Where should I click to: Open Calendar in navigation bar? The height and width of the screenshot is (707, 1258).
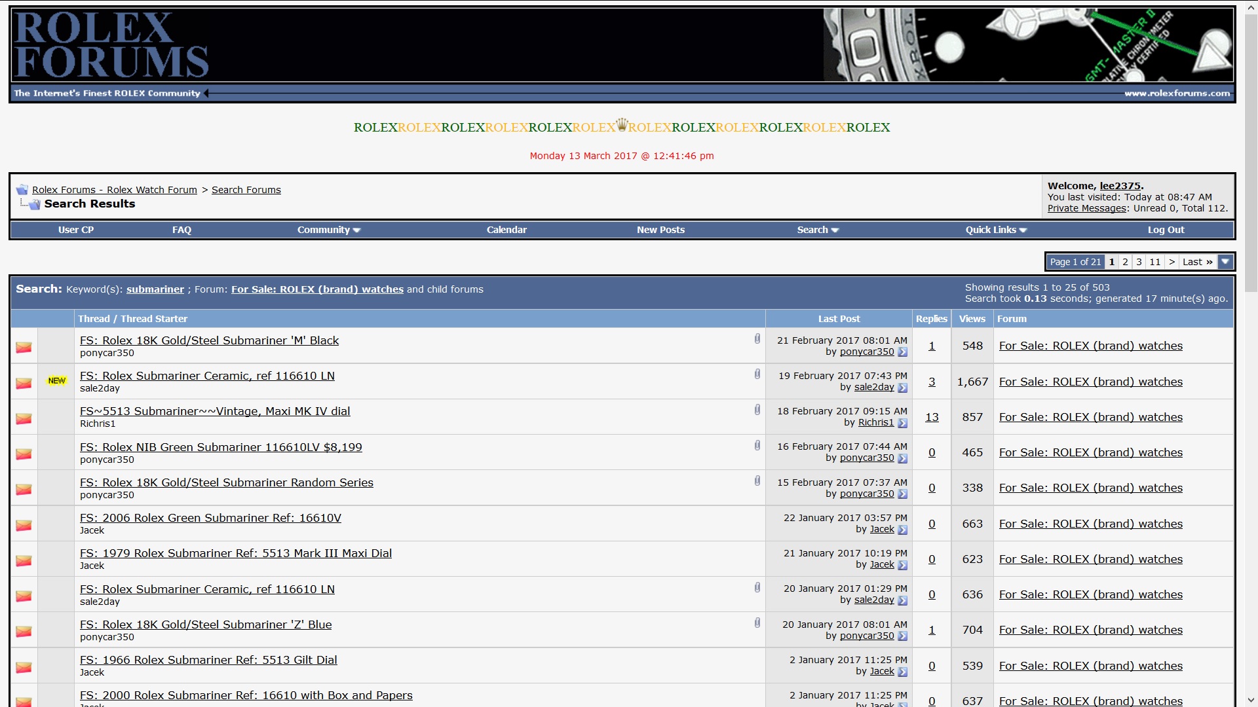[x=506, y=230]
